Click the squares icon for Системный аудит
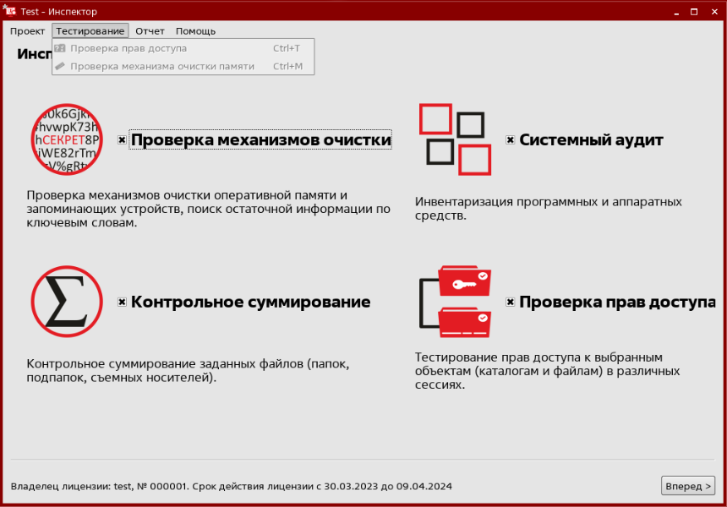The height and width of the screenshot is (507, 727). click(x=453, y=138)
